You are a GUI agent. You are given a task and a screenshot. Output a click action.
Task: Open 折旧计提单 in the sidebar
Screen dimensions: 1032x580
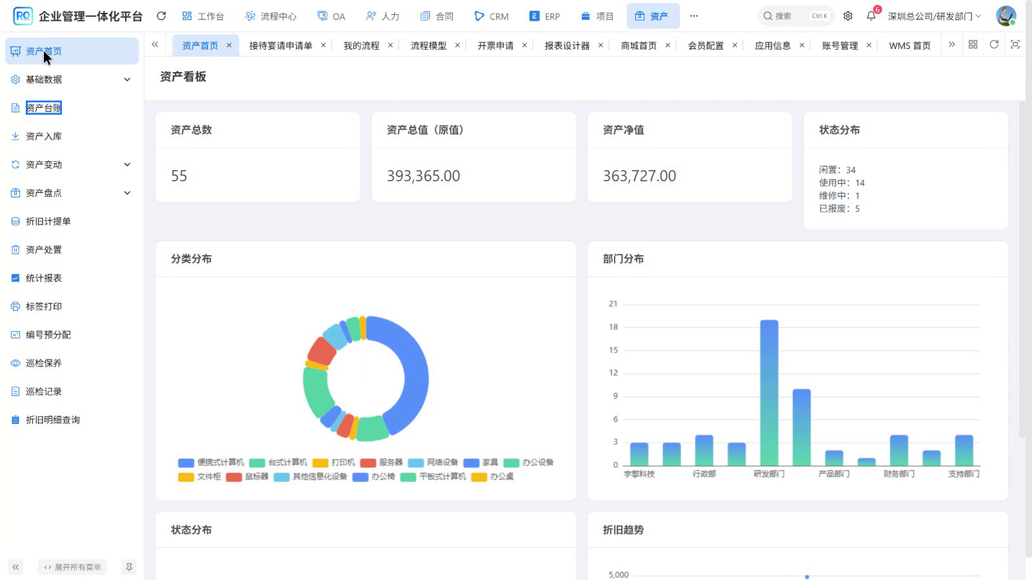(x=72, y=221)
